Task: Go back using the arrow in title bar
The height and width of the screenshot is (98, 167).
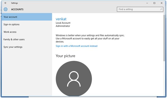Action: tap(5, 3)
